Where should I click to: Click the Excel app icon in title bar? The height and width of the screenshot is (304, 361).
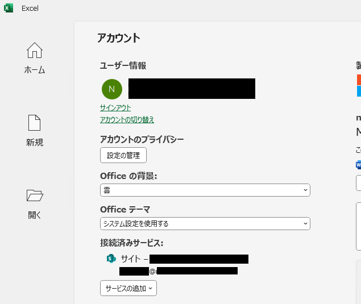coord(9,9)
